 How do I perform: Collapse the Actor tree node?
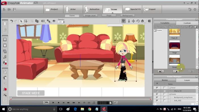point(170,88)
